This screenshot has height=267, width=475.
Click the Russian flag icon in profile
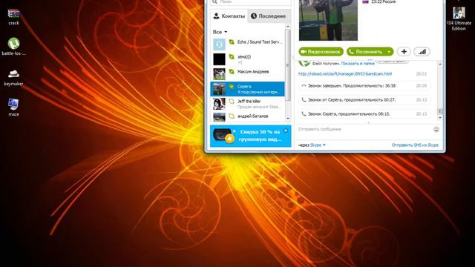click(365, 1)
